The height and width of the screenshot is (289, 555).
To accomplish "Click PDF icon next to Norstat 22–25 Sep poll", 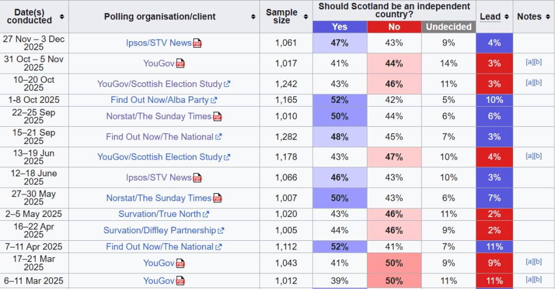I will [x=217, y=116].
